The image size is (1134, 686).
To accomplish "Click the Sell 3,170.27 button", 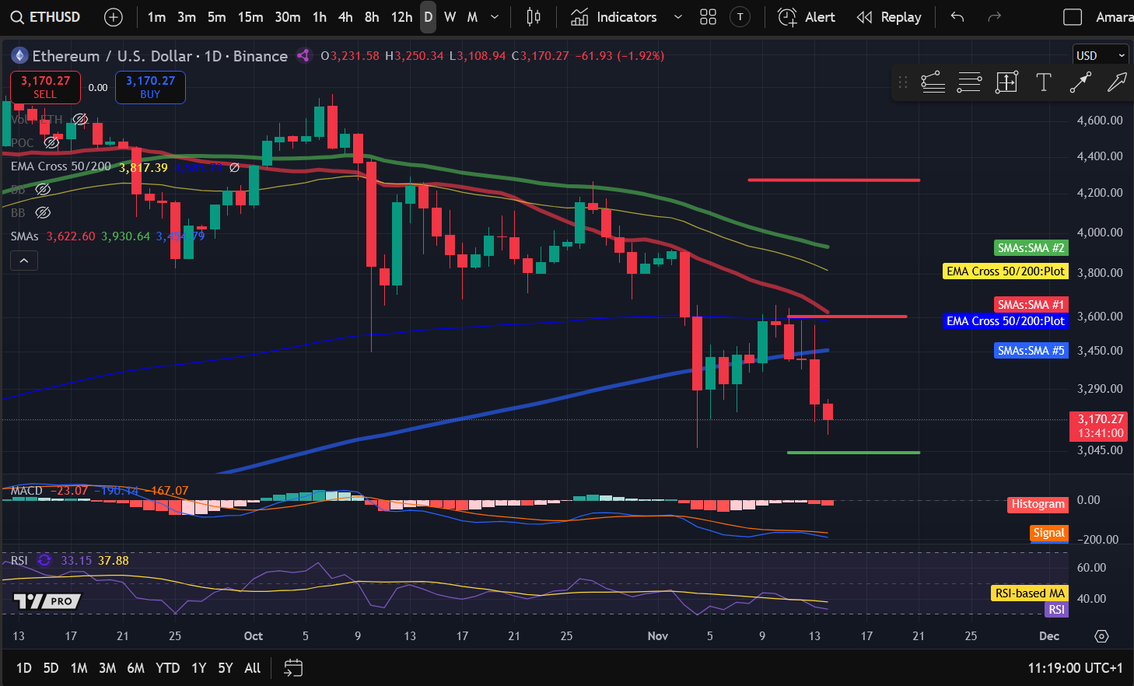I will tap(44, 87).
